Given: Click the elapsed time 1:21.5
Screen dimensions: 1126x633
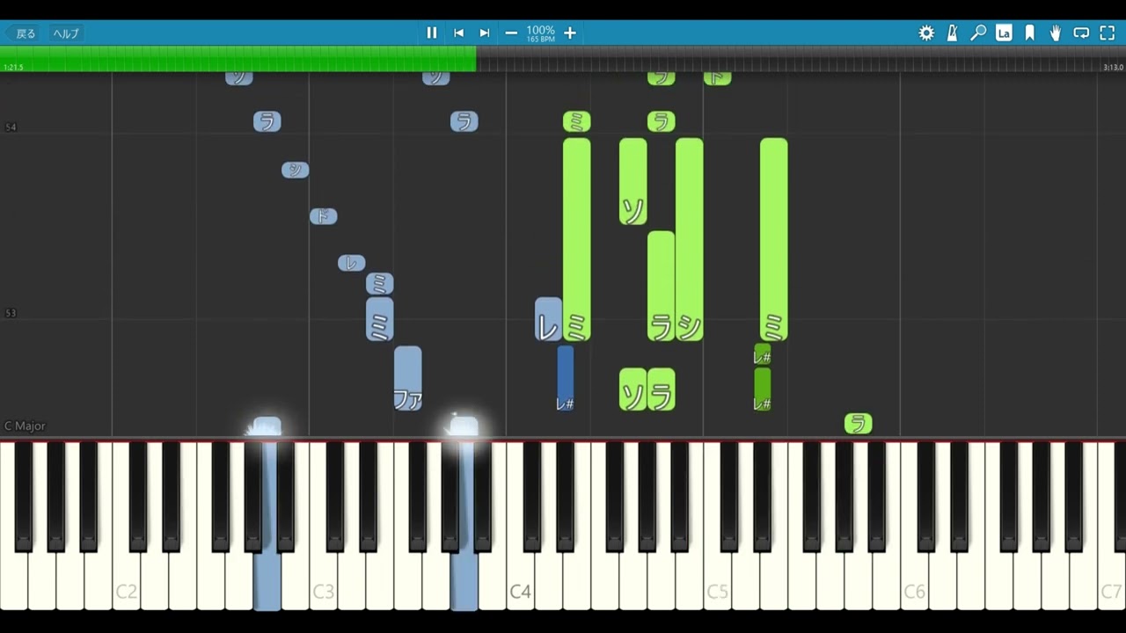Looking at the screenshot, I should 13,68.
